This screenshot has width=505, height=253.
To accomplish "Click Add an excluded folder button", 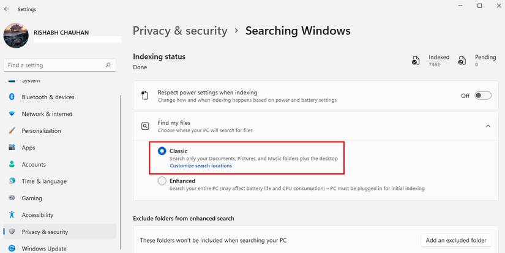I will (455, 240).
